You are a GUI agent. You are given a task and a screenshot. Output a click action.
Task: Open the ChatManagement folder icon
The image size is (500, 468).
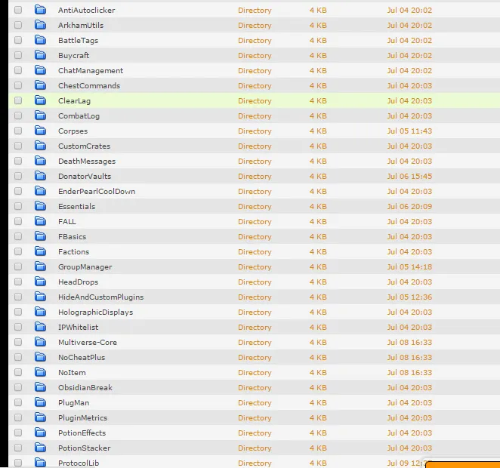(x=40, y=70)
